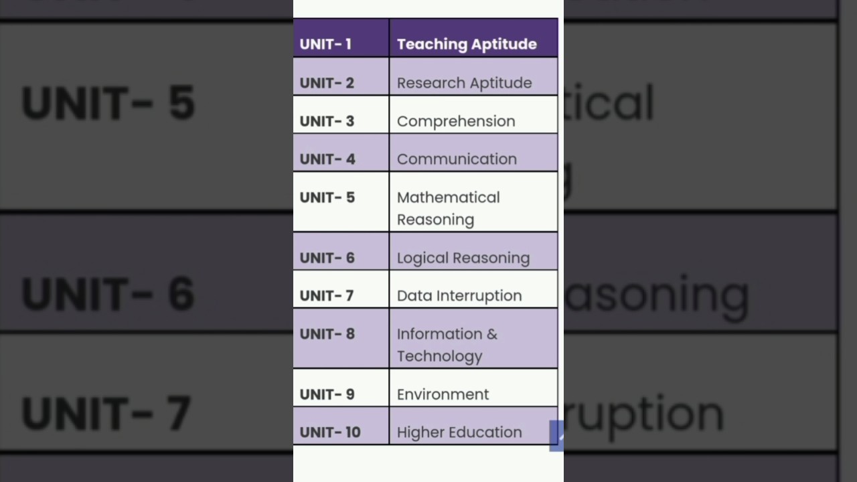This screenshot has width=857, height=482.
Task: Click the blue scroll-to-top arrow button
Action: (x=556, y=436)
